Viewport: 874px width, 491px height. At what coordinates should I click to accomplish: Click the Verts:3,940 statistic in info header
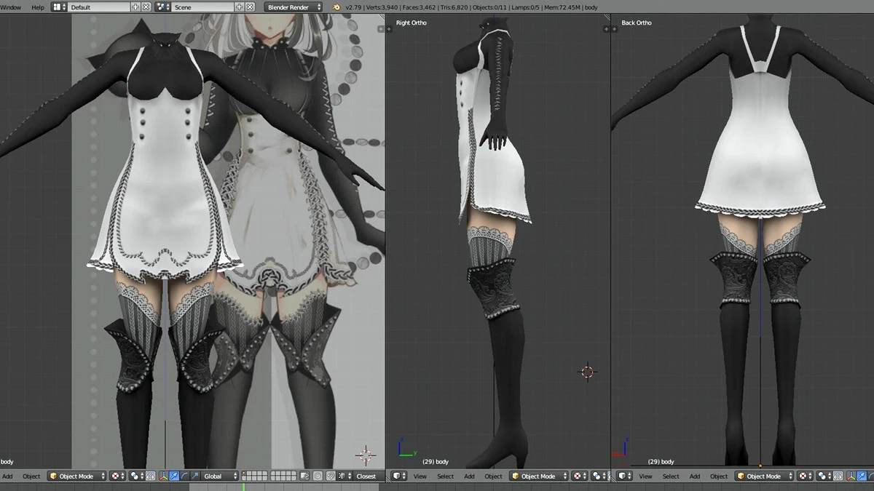click(374, 7)
